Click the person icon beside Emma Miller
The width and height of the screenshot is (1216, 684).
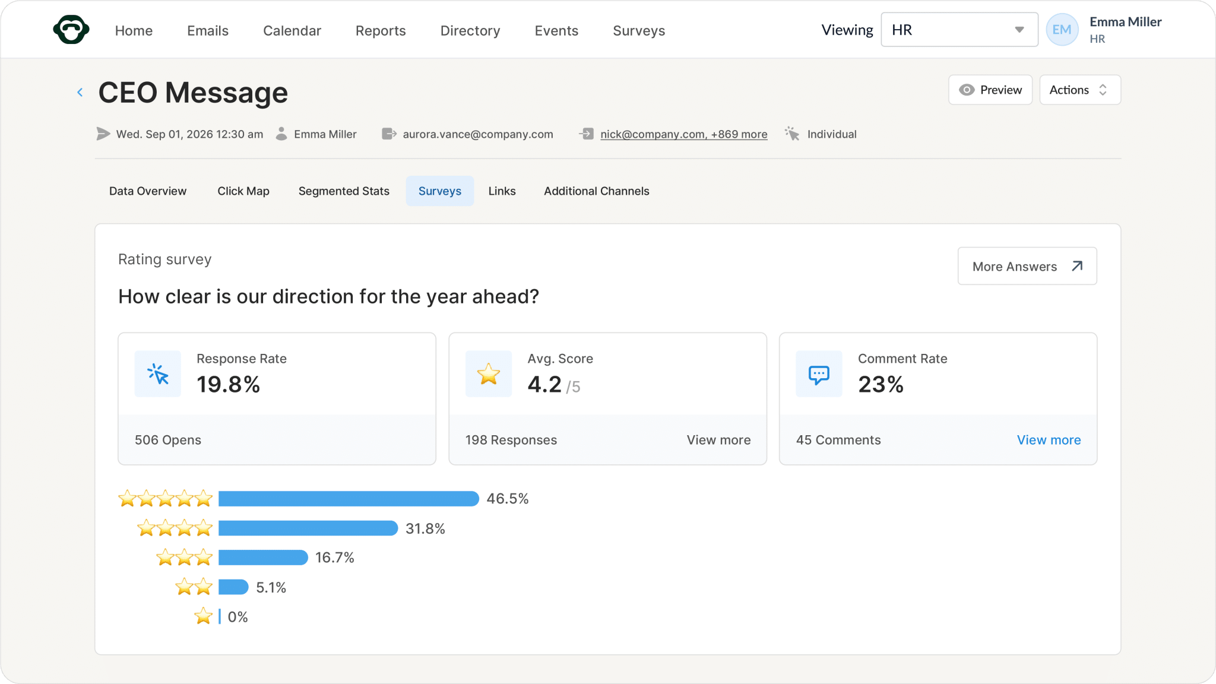click(281, 134)
